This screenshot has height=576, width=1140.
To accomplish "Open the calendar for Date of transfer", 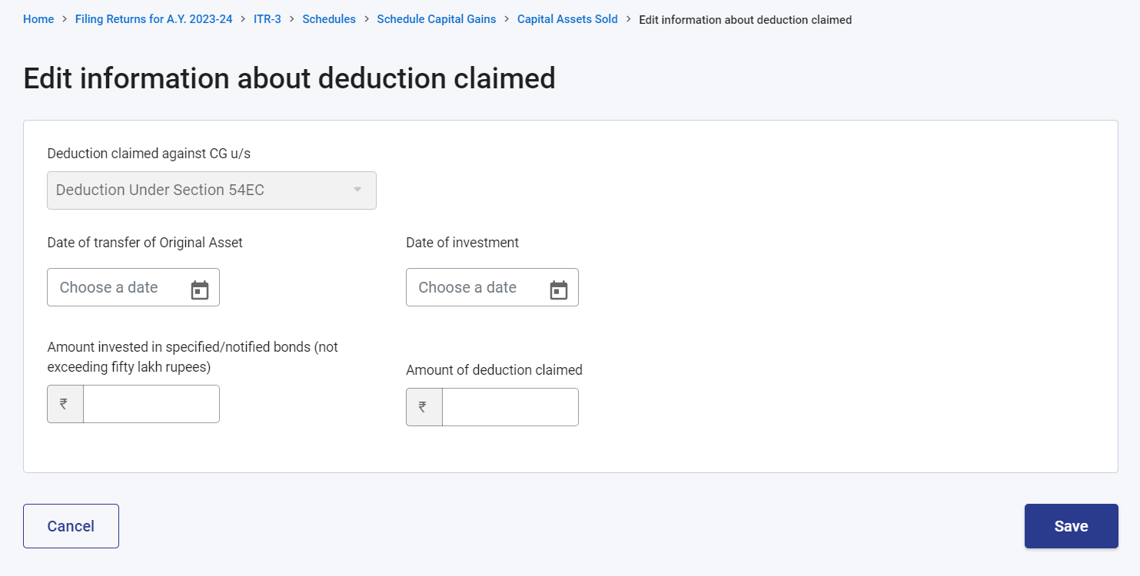I will click(x=200, y=287).
